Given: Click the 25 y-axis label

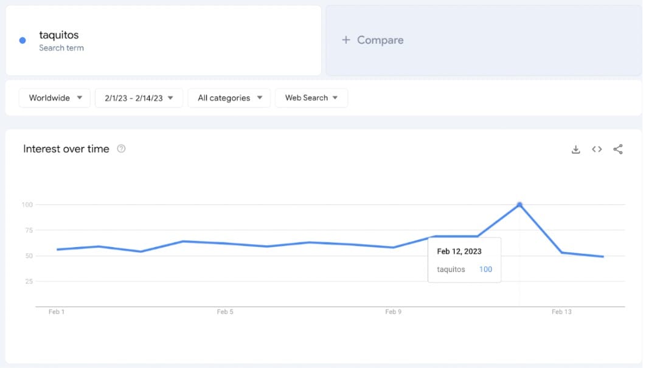Looking at the screenshot, I should (x=29, y=281).
